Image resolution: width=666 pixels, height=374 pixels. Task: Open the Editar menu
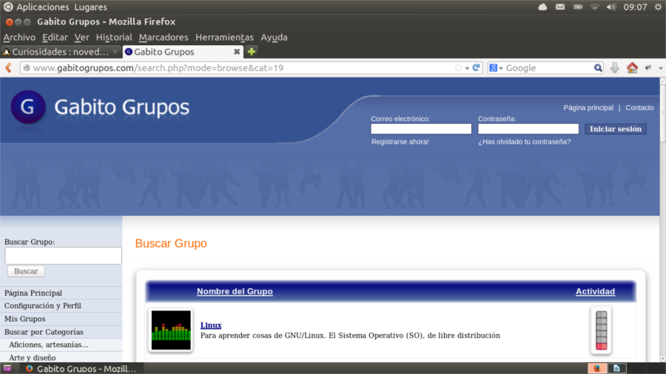[x=55, y=37]
